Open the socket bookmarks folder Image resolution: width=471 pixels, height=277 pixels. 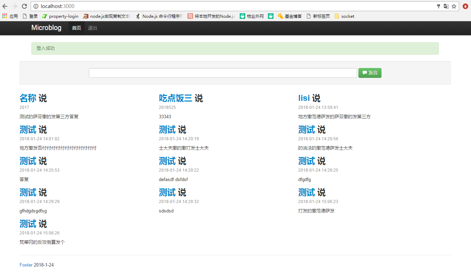pos(345,16)
